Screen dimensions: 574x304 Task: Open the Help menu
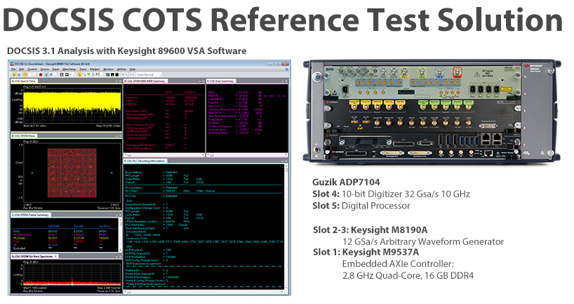tap(133, 70)
